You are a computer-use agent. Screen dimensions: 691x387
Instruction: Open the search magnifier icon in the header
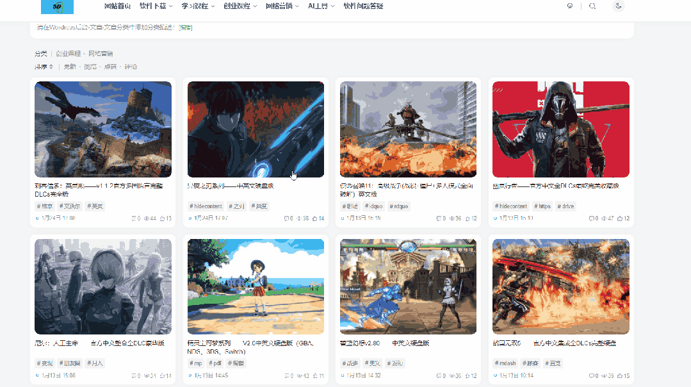point(592,6)
